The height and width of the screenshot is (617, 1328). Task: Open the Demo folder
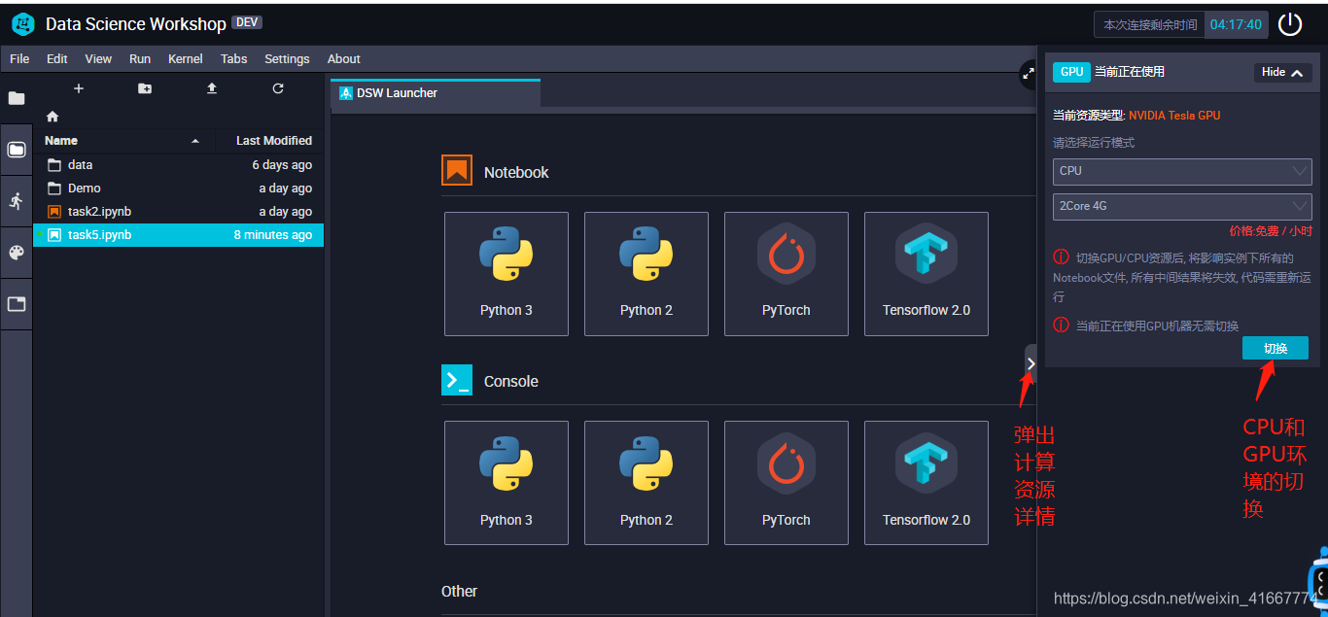(179, 189)
